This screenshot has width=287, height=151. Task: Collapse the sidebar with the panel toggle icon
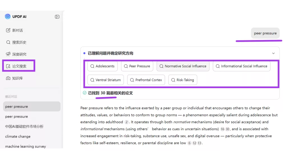(x=57, y=17)
